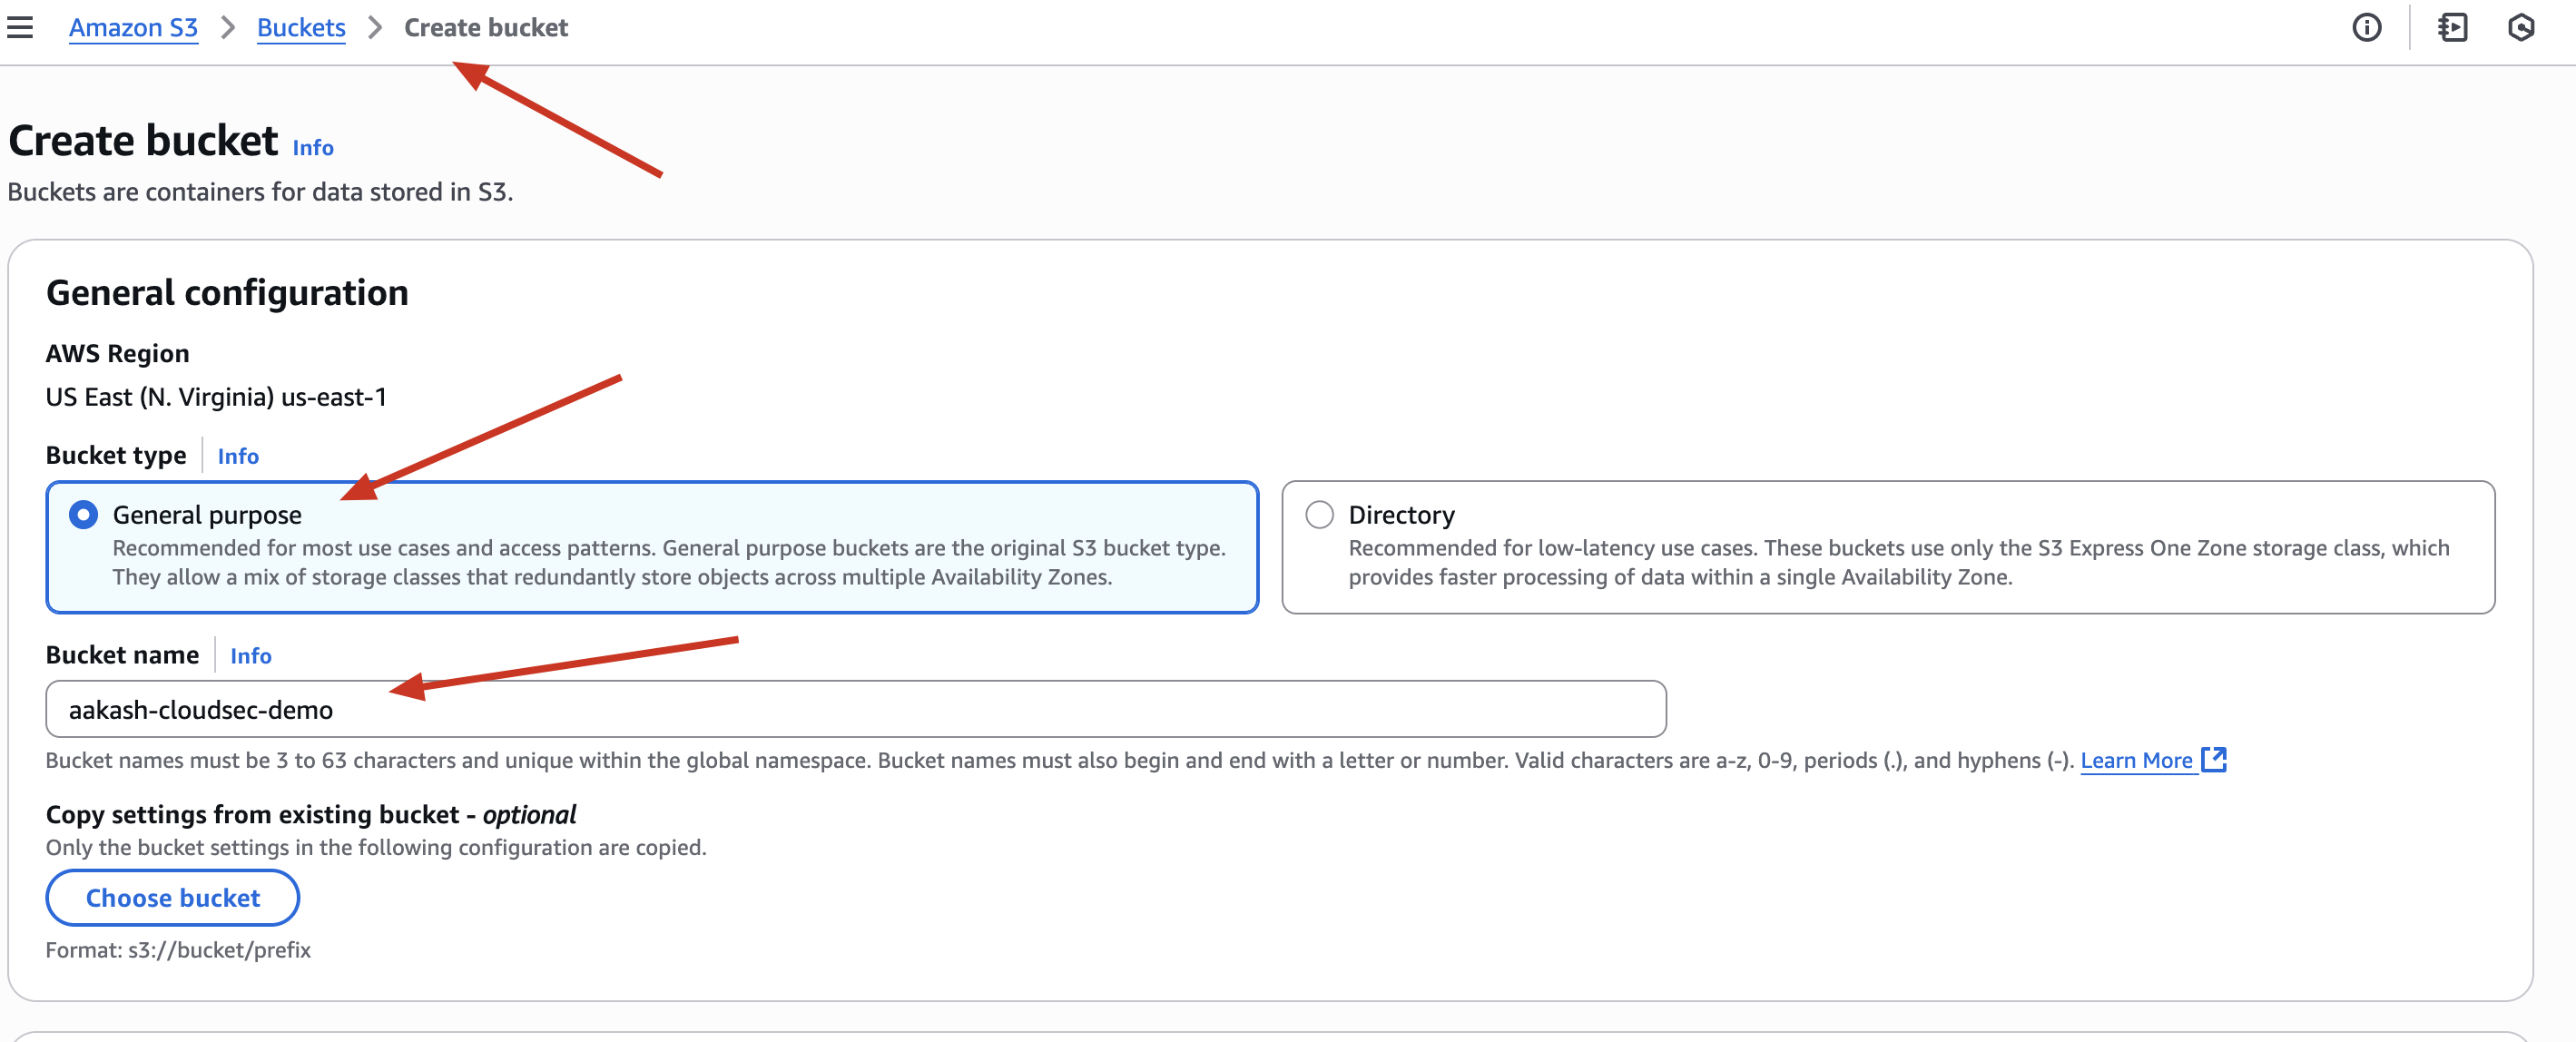The image size is (2576, 1042).
Task: Click the Format: s3://bucket/prefix text
Action: [x=178, y=950]
